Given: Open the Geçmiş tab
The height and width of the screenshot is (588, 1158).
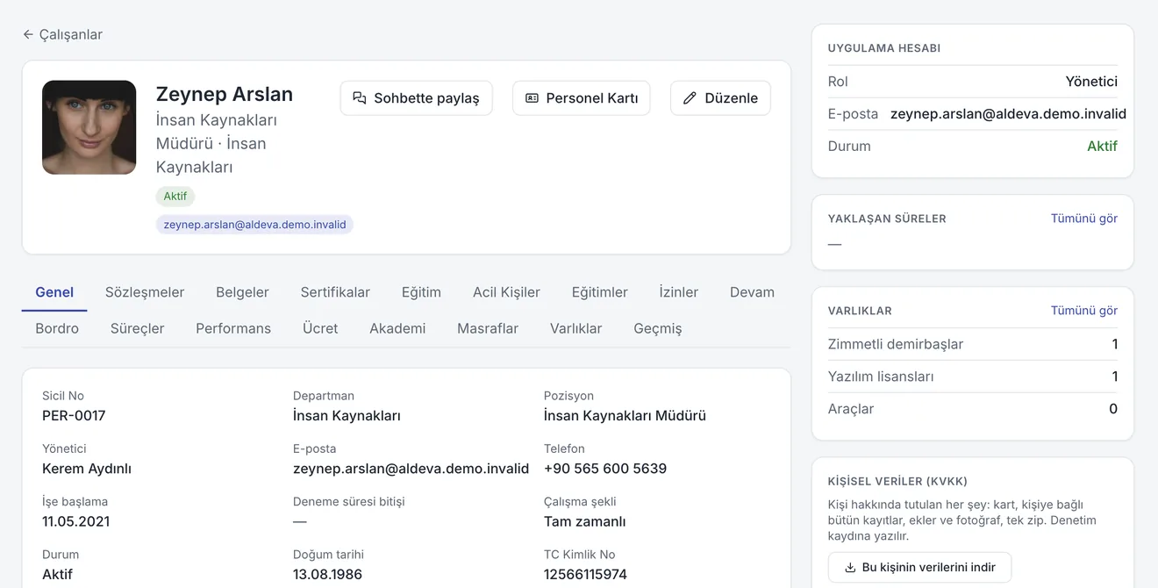Looking at the screenshot, I should tap(658, 328).
